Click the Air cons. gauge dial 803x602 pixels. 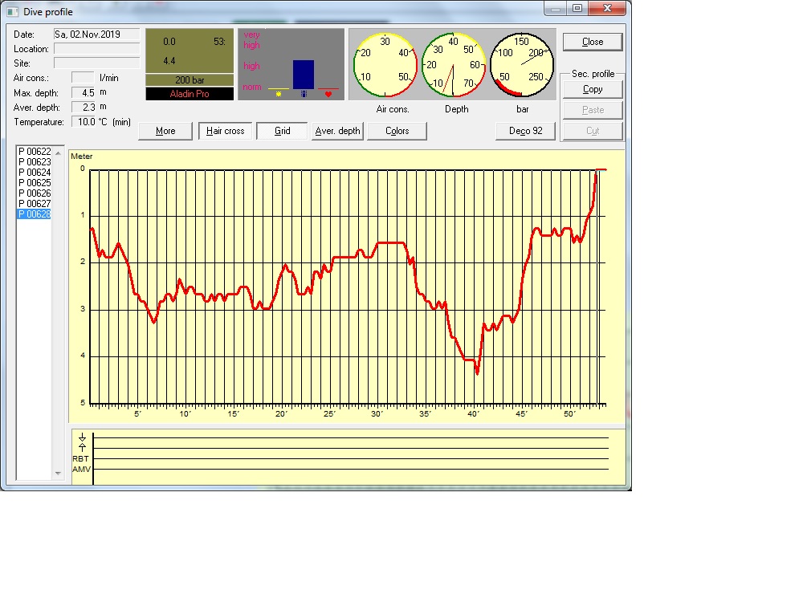click(385, 65)
